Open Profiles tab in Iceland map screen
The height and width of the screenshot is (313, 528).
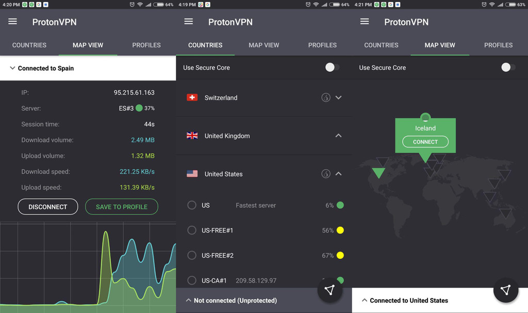(x=499, y=45)
